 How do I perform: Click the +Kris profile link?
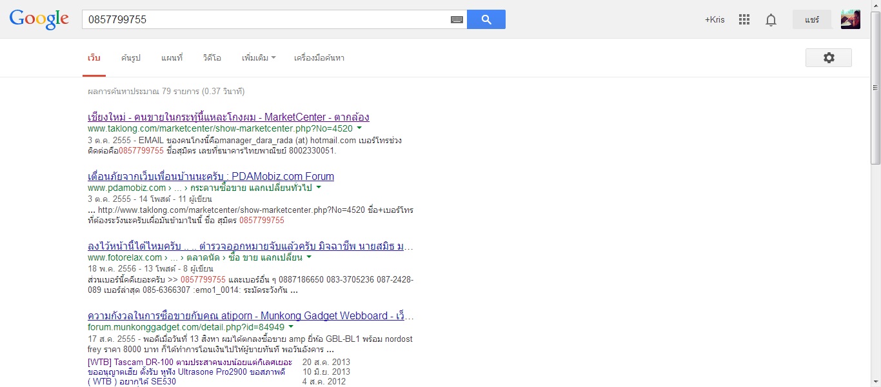pos(715,20)
